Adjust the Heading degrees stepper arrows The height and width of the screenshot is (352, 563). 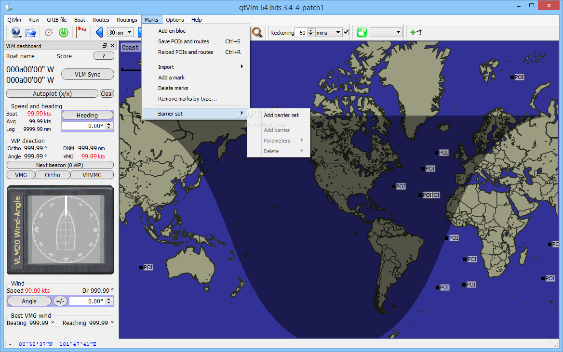[109, 126]
